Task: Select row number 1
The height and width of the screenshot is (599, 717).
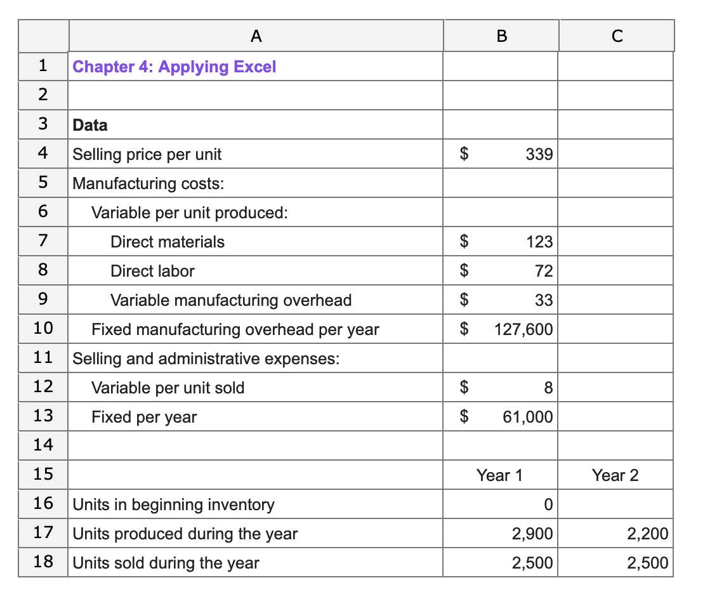Action: click(43, 66)
